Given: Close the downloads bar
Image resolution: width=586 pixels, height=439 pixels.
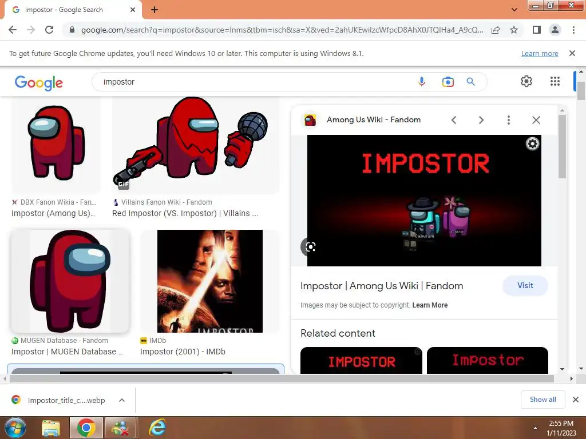Looking at the screenshot, I should pos(576,400).
